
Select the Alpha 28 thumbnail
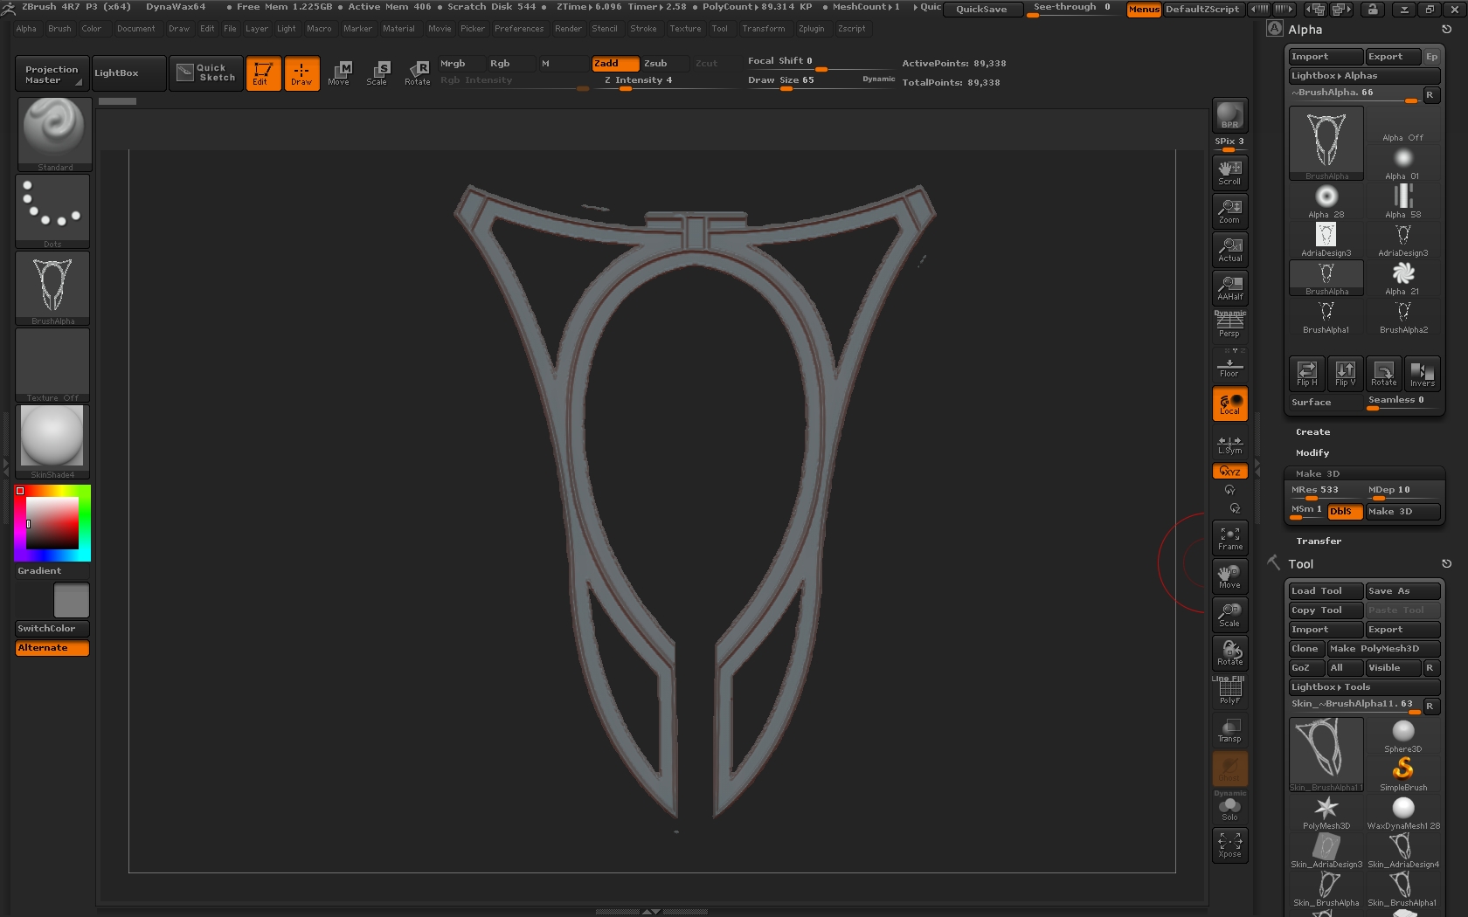[1326, 202]
